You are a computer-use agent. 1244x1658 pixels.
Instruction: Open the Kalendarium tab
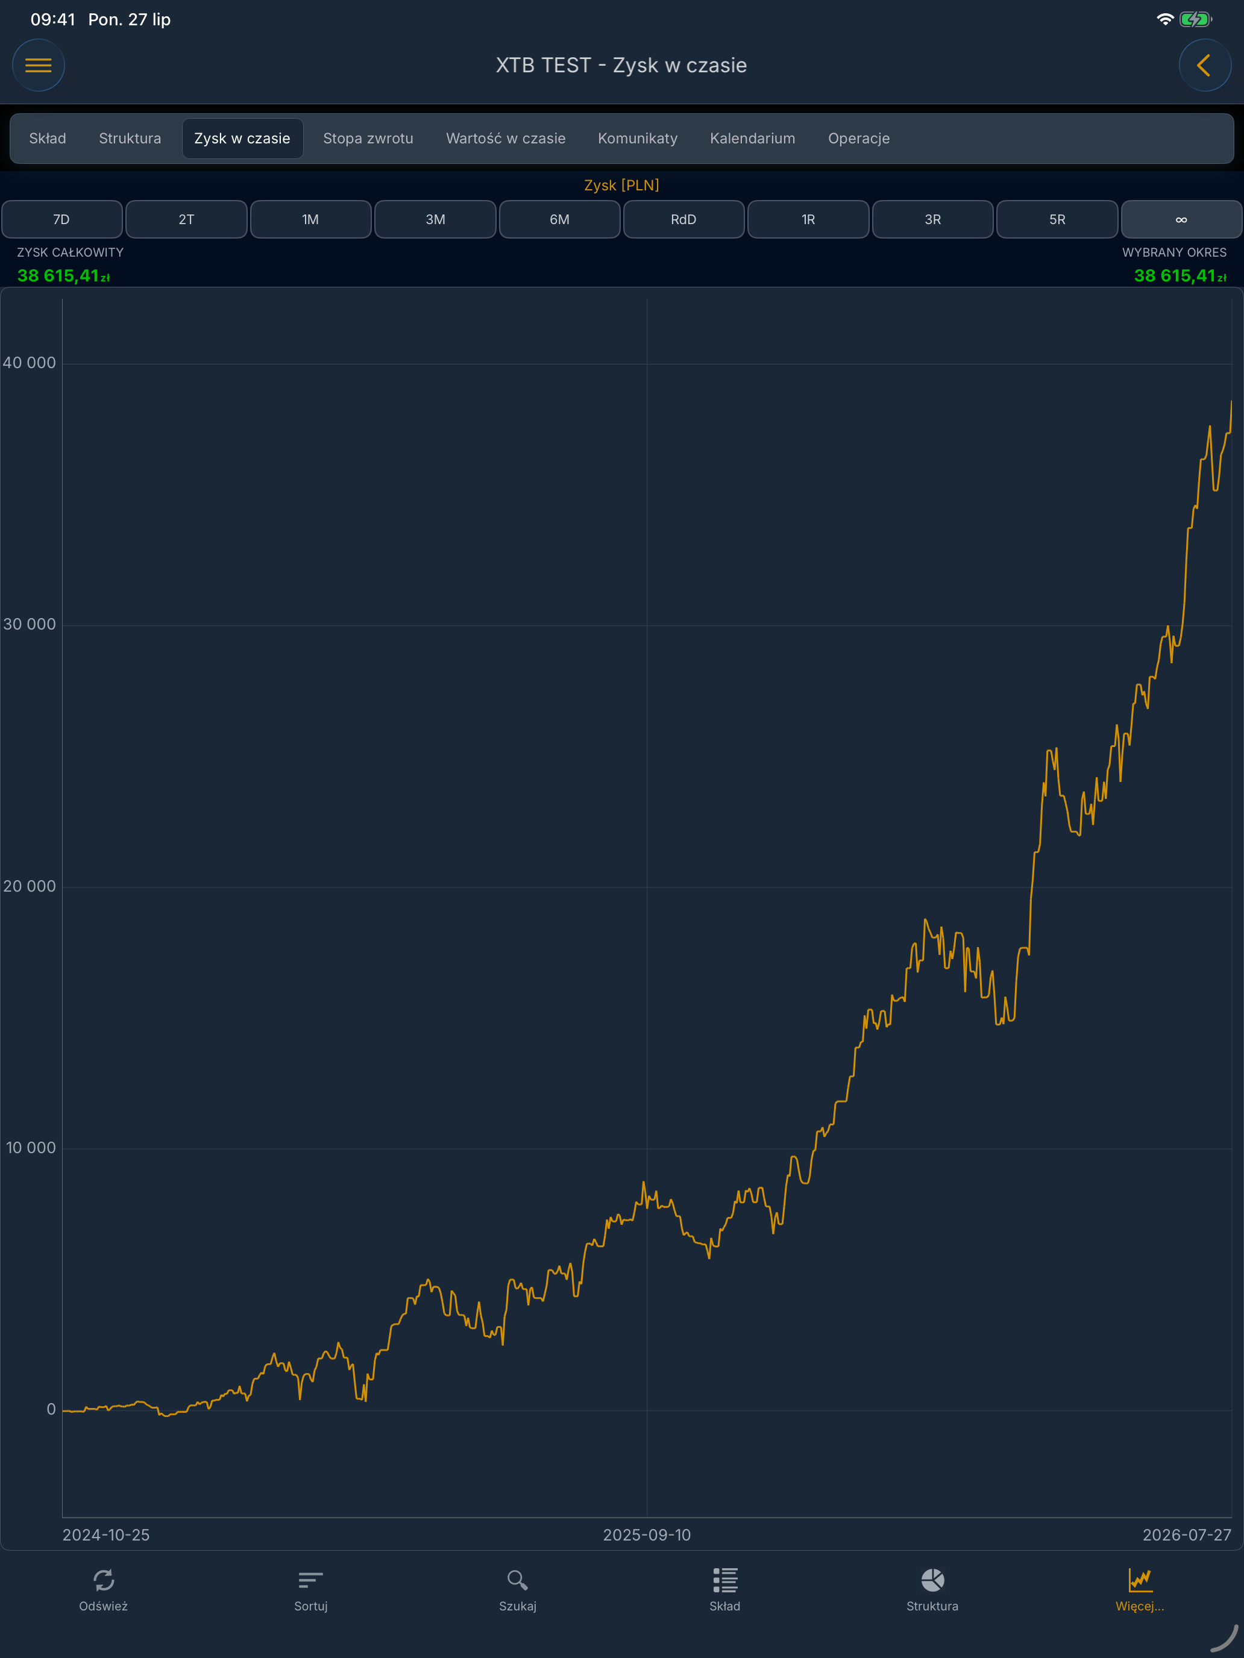[x=752, y=139]
